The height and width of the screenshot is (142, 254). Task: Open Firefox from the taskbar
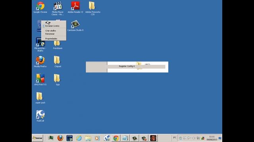(x=60, y=138)
